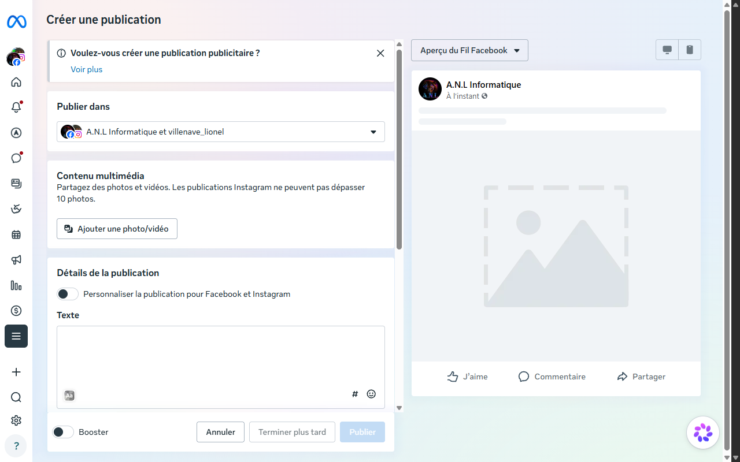Click the form panel vertical scrollbar
The width and height of the screenshot is (740, 462).
point(399,150)
